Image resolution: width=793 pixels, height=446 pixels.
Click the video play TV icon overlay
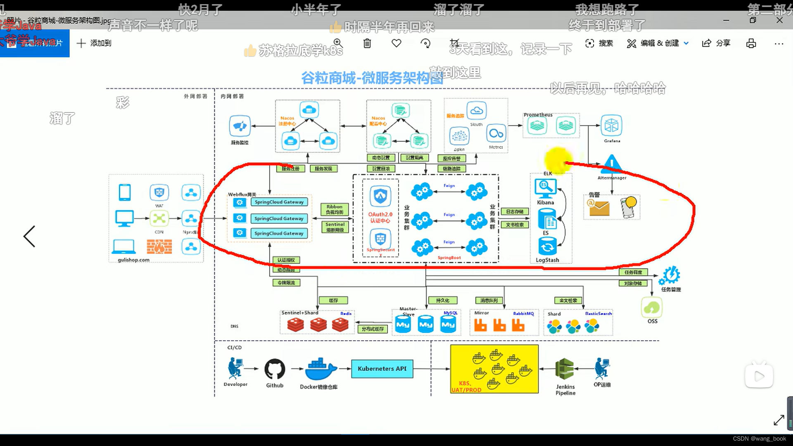tap(759, 375)
